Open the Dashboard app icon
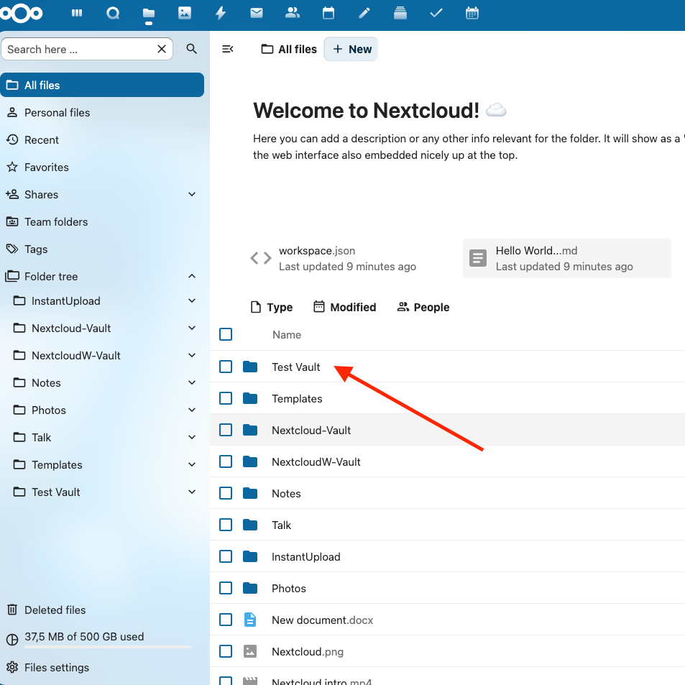685x685 pixels. point(77,13)
